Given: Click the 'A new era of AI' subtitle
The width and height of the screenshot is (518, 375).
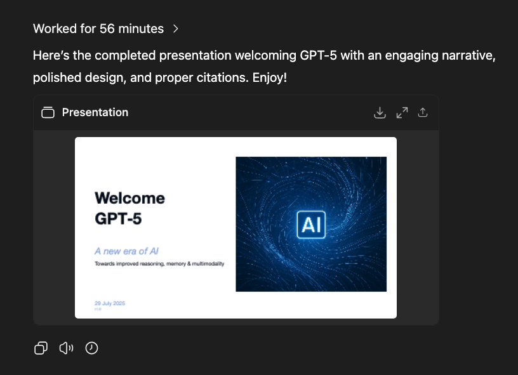Looking at the screenshot, I should 126,251.
